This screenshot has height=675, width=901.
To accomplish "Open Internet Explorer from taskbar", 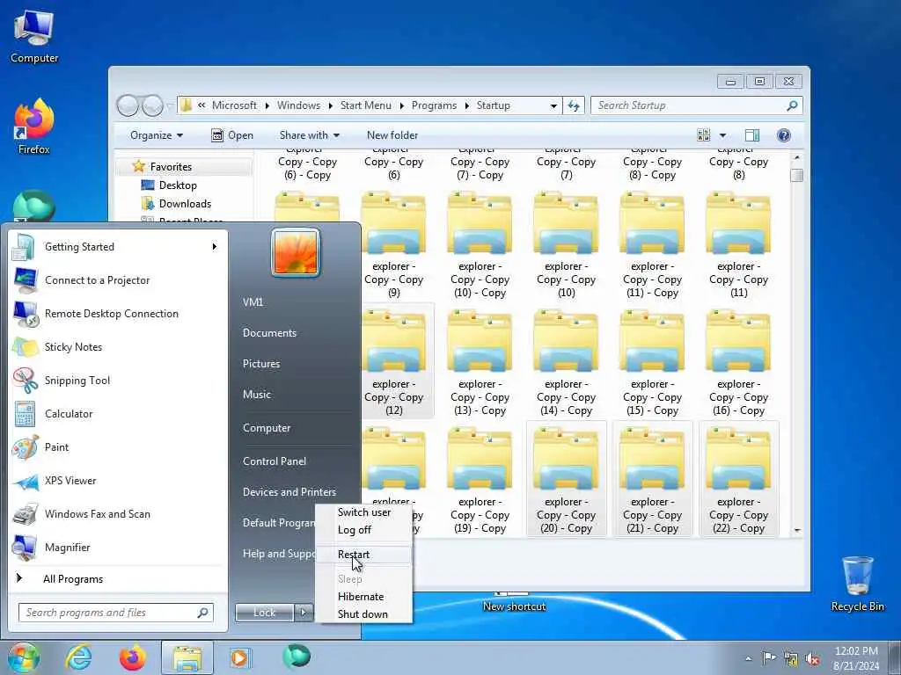I will point(78,657).
